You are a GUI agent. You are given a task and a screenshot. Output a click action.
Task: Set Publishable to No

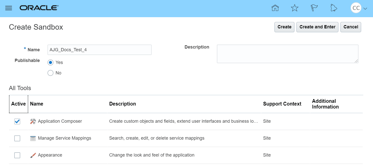click(50, 73)
